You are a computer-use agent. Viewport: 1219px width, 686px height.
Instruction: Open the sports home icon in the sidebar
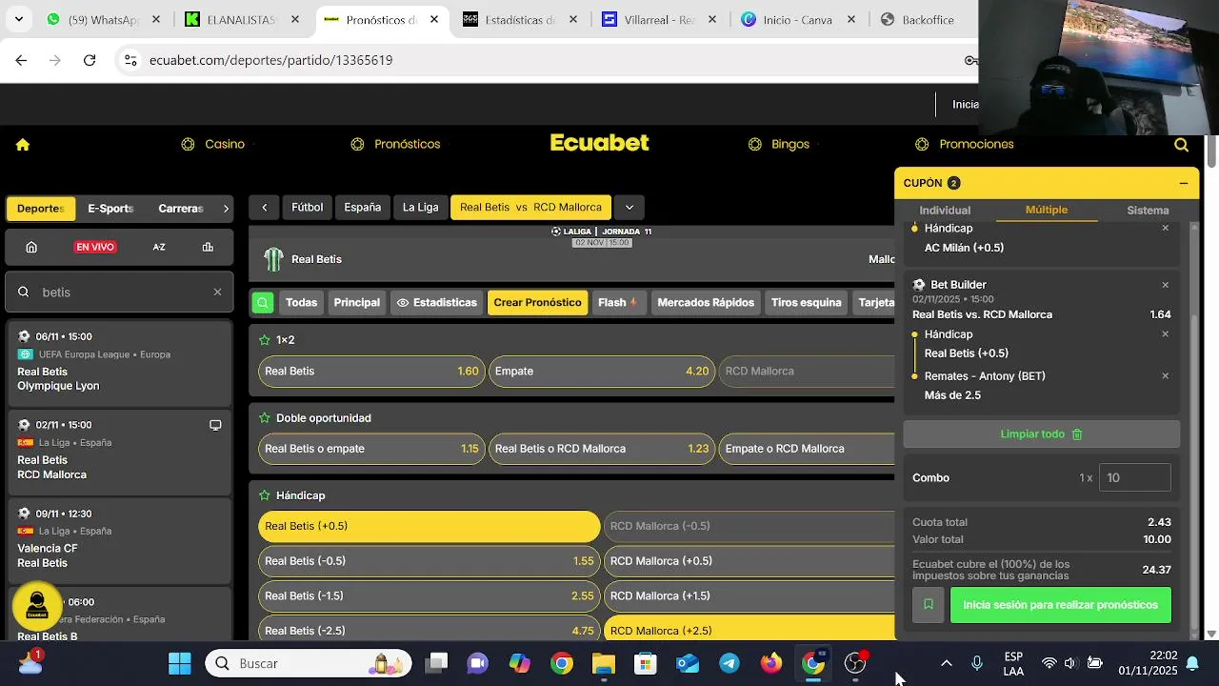pos(31,247)
